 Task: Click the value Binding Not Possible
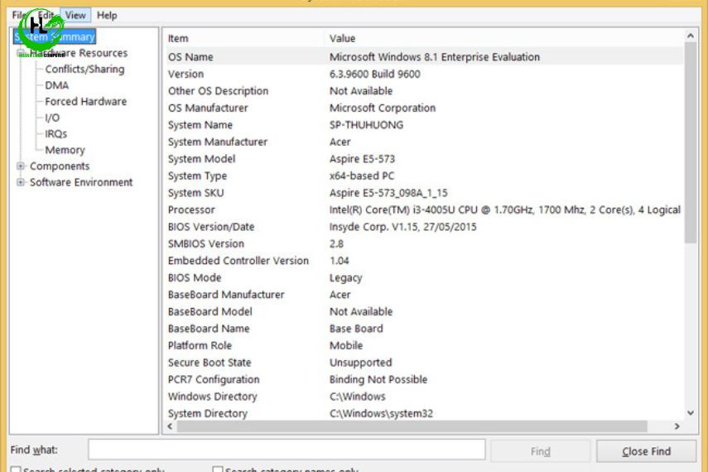[x=378, y=380]
